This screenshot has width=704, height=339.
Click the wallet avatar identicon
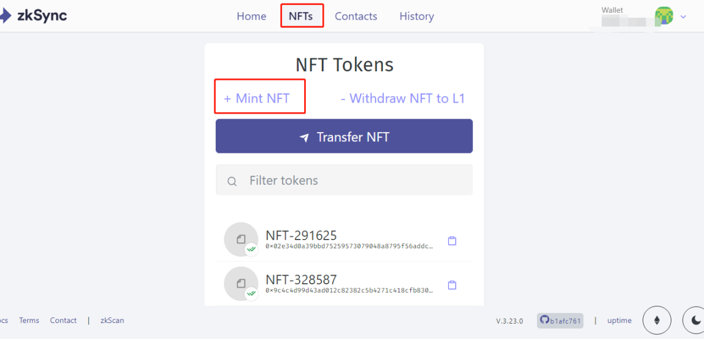click(664, 16)
